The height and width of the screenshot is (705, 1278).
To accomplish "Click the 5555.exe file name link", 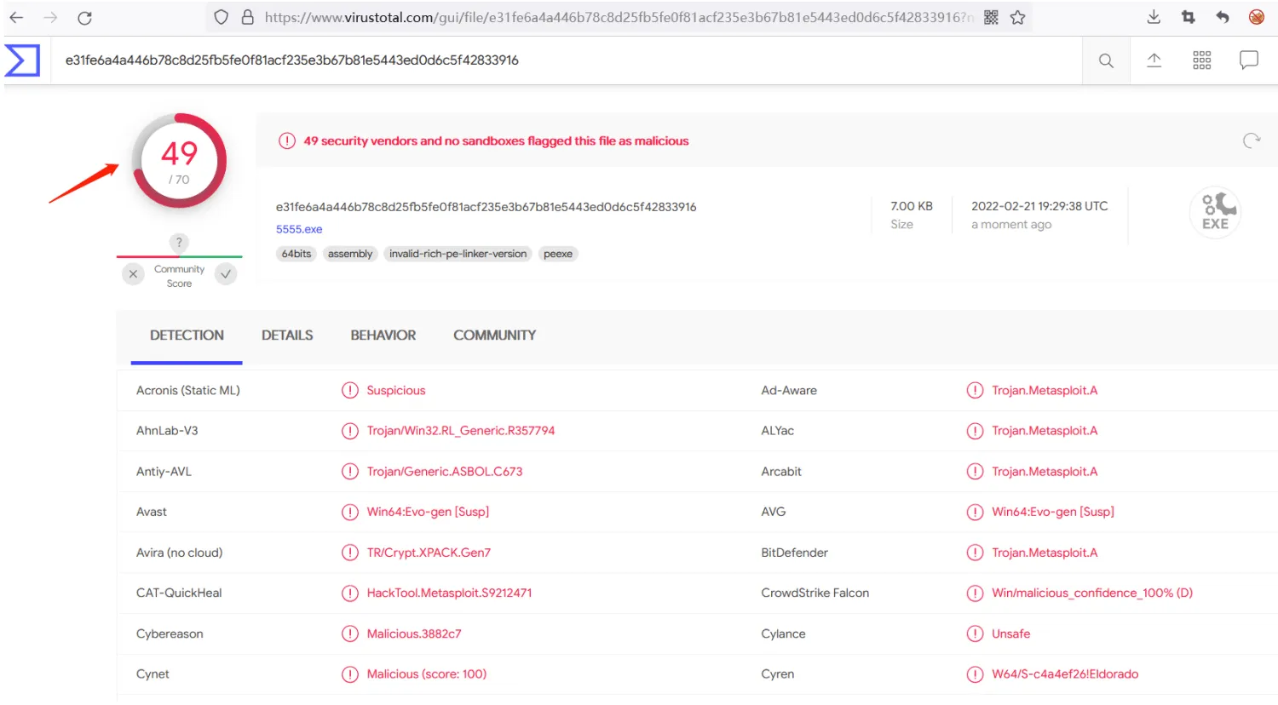I will 299,229.
